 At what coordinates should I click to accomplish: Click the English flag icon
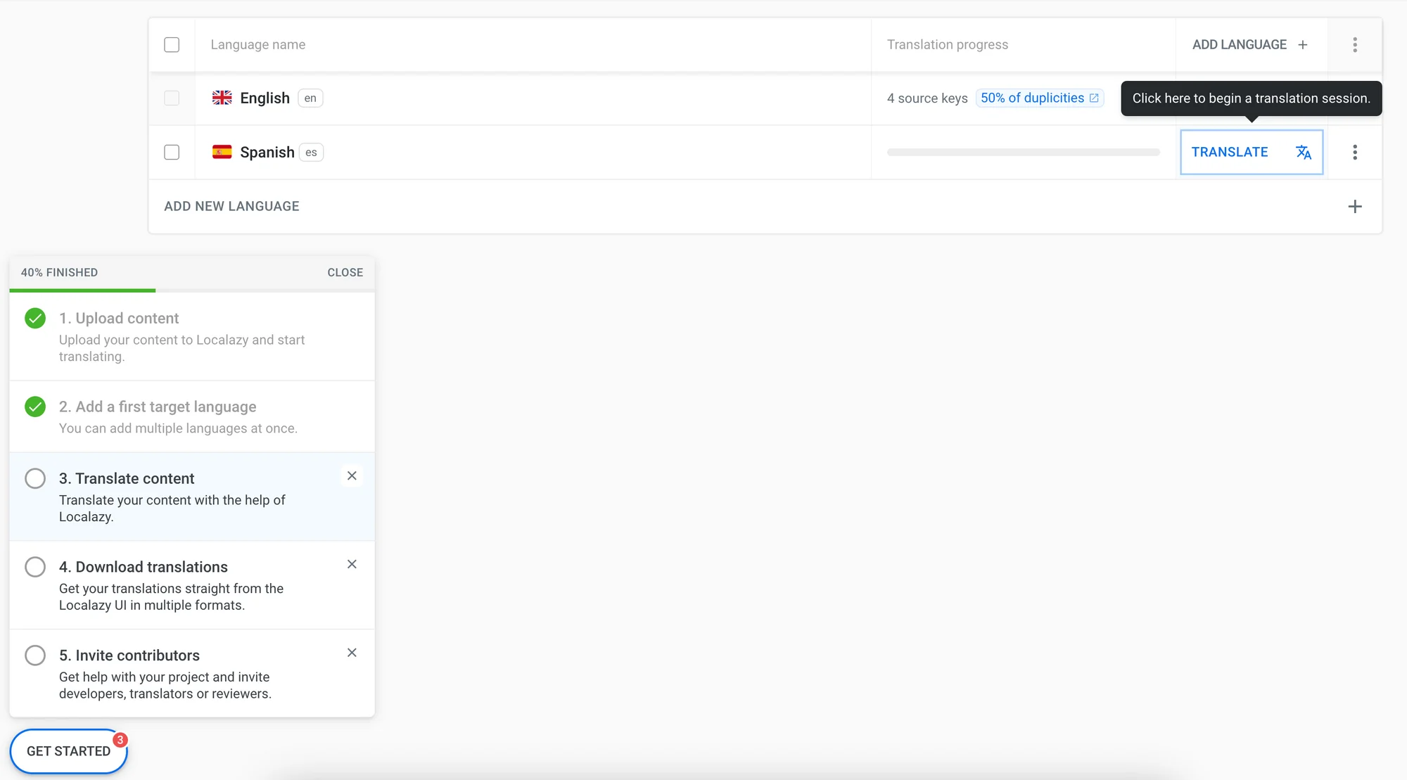pyautogui.click(x=222, y=98)
